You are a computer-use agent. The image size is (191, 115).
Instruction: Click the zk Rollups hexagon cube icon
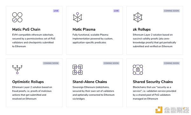138,17
